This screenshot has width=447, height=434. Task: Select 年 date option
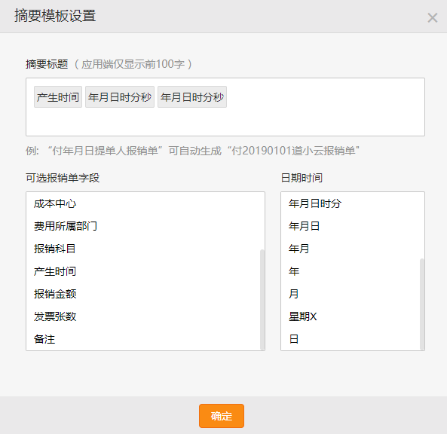[294, 271]
